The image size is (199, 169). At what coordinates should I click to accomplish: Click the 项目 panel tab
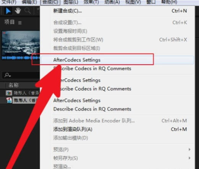click(10, 22)
